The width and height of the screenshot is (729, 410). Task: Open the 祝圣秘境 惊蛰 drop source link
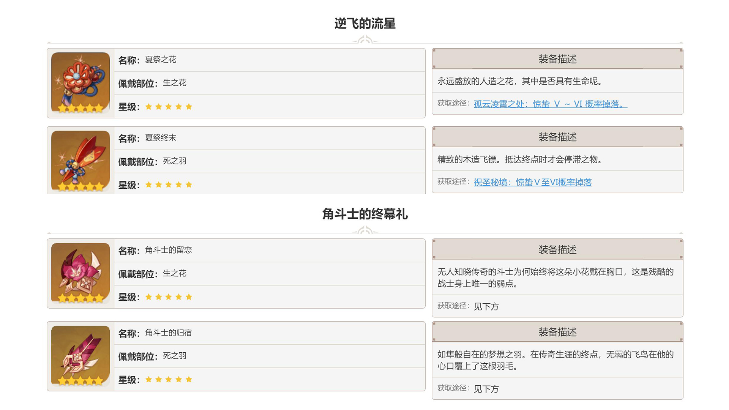coord(532,182)
